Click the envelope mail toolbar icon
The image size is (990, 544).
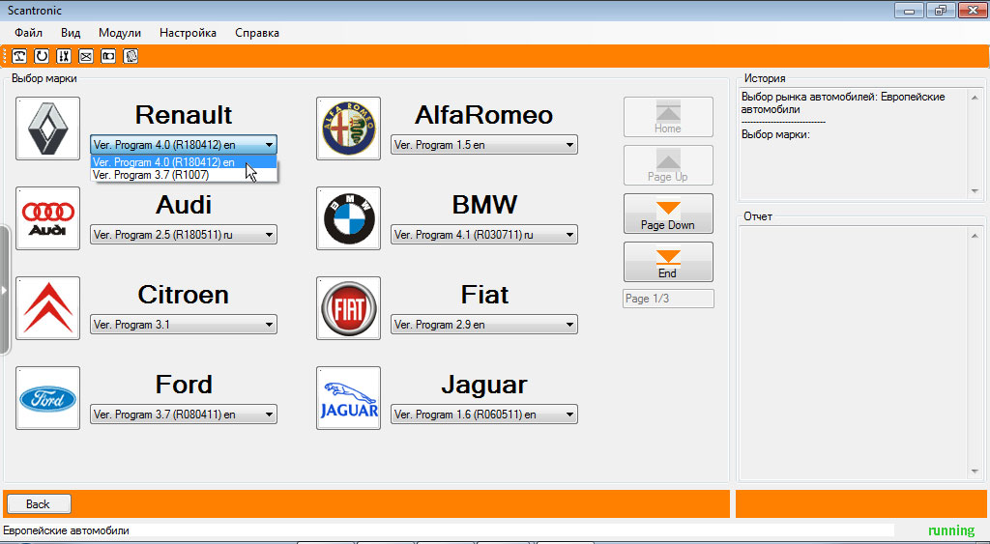[x=85, y=56]
